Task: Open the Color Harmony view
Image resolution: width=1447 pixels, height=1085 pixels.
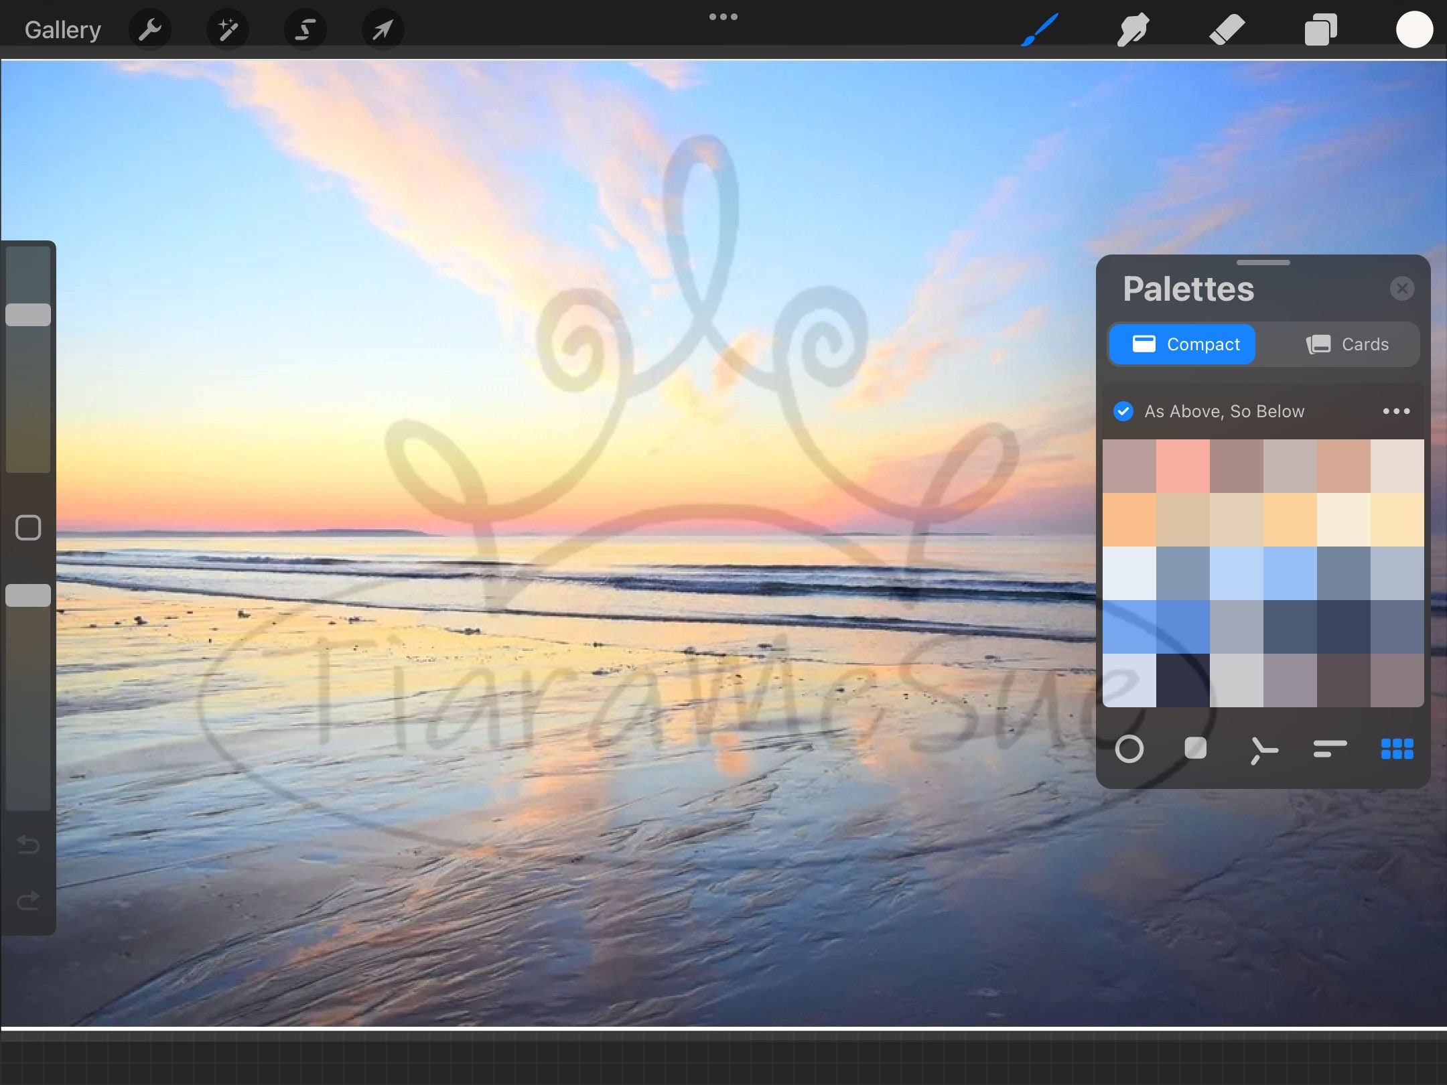Action: (x=1265, y=749)
